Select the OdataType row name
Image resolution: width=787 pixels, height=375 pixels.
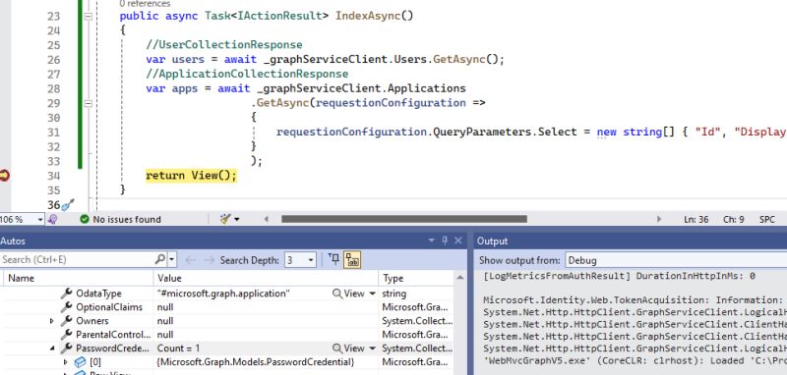pyautogui.click(x=98, y=294)
